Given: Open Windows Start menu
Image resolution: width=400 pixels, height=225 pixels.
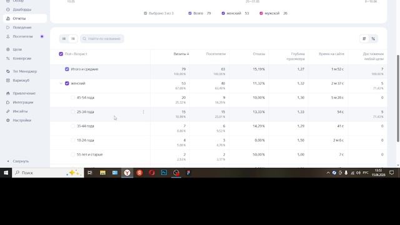Looking at the screenshot, I should [x=6, y=172].
